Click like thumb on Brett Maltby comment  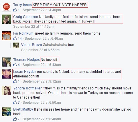(x=15, y=119)
